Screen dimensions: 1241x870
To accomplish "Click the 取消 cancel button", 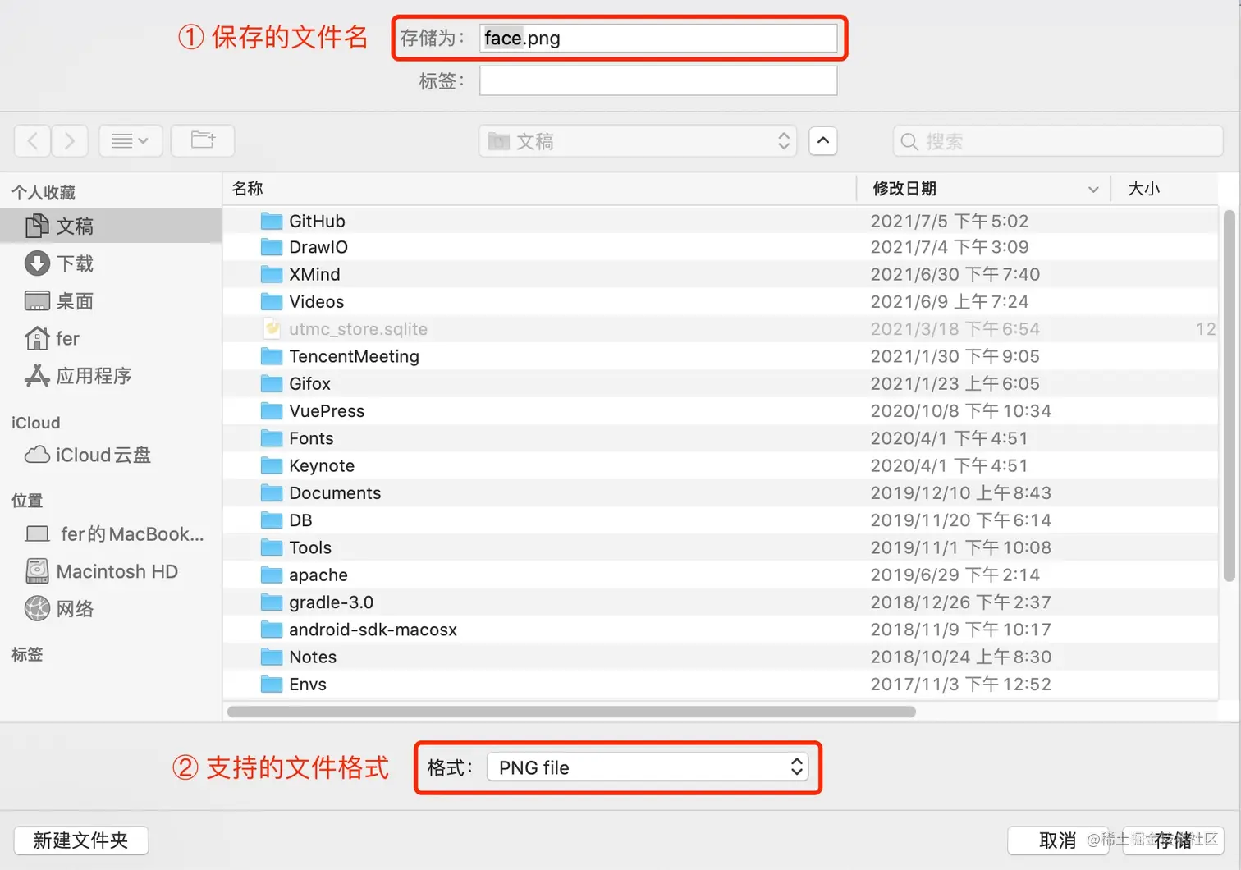I will coord(1058,840).
